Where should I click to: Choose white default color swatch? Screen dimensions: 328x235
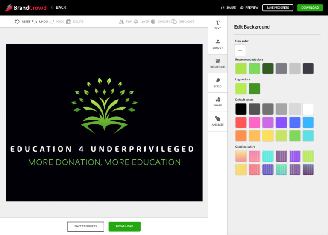[x=308, y=109]
